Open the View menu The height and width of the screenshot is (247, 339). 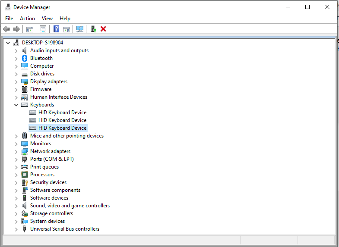click(x=47, y=19)
